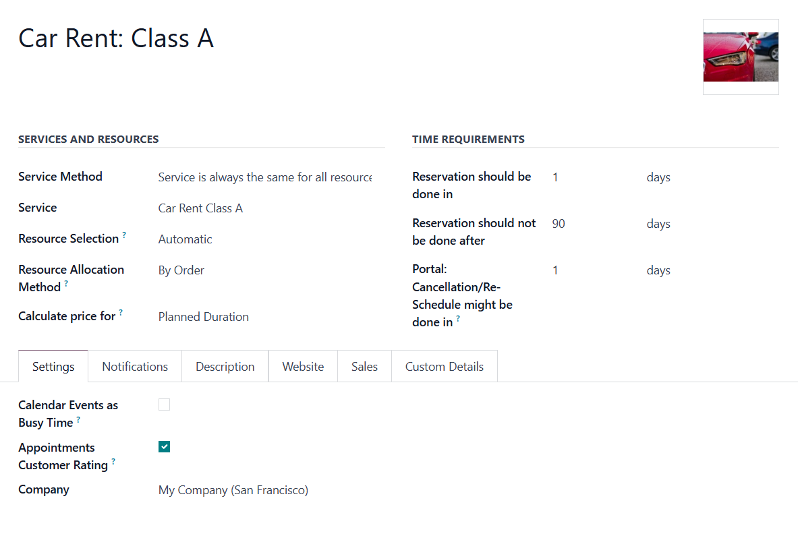The width and height of the screenshot is (798, 540).
Task: Change the By Order allocation method dropdown
Action: (265, 270)
